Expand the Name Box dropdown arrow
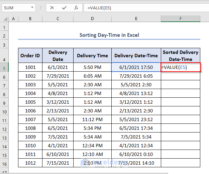Image resolution: width=209 pixels, height=174 pixels. click(x=32, y=7)
